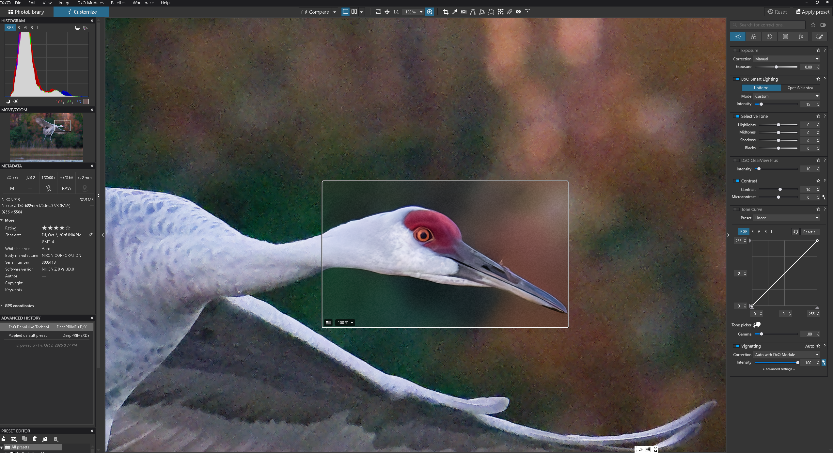Image resolution: width=833 pixels, height=453 pixels.
Task: Toggle highlight clipping sun indicator in Histogram
Action: click(16, 102)
